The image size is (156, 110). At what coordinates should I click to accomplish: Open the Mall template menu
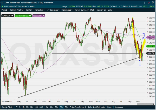(x=93, y=10)
